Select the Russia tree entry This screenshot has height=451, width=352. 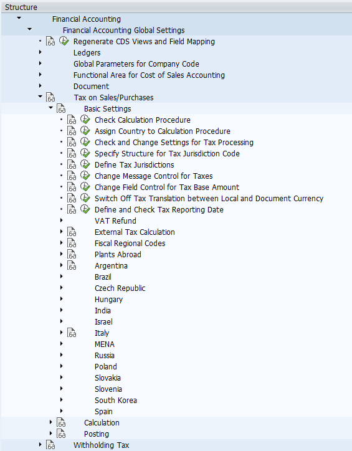(105, 356)
